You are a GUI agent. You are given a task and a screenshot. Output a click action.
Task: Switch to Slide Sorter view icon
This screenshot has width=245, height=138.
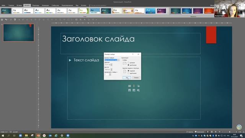point(212,132)
